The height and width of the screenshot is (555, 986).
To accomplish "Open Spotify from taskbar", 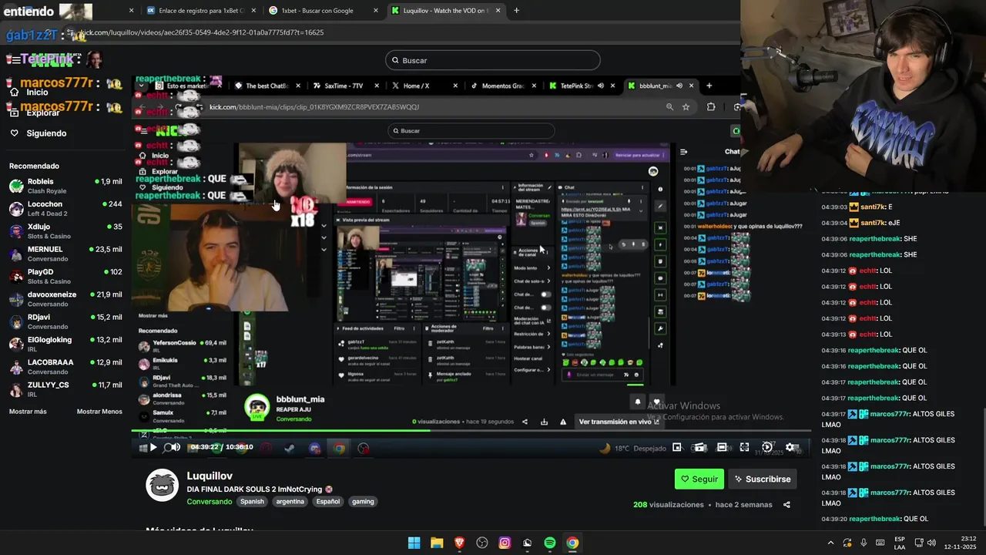I will pyautogui.click(x=550, y=543).
